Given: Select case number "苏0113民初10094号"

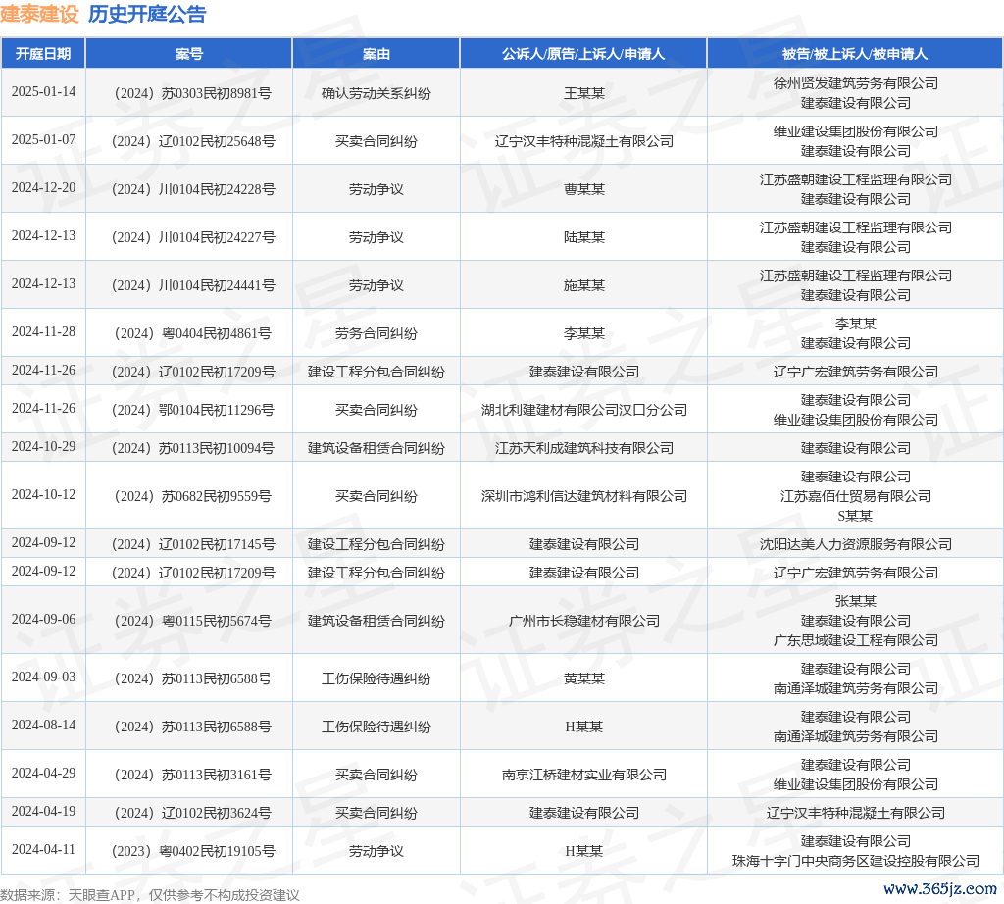Looking at the screenshot, I should click(217, 448).
